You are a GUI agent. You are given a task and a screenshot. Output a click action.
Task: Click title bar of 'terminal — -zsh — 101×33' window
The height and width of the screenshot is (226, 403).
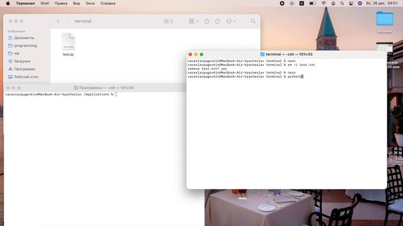coord(287,55)
